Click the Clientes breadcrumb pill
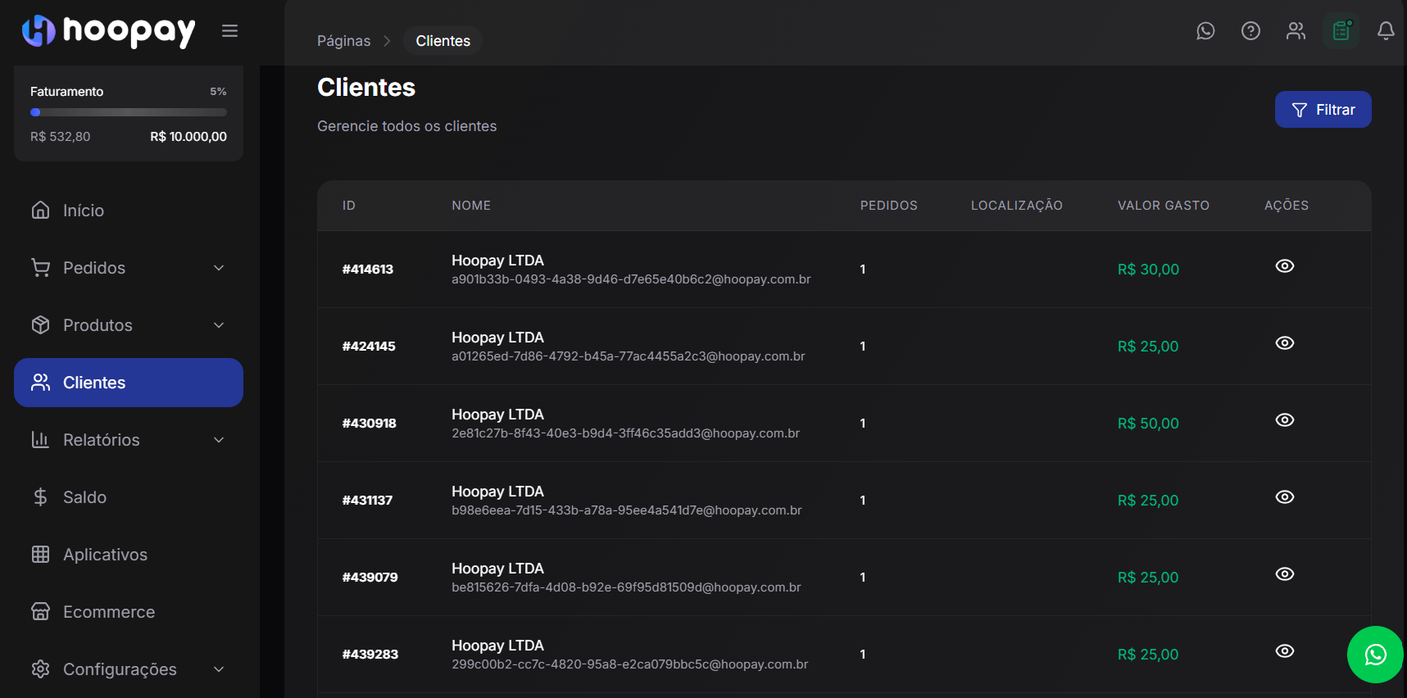This screenshot has height=698, width=1407. pyautogui.click(x=443, y=41)
